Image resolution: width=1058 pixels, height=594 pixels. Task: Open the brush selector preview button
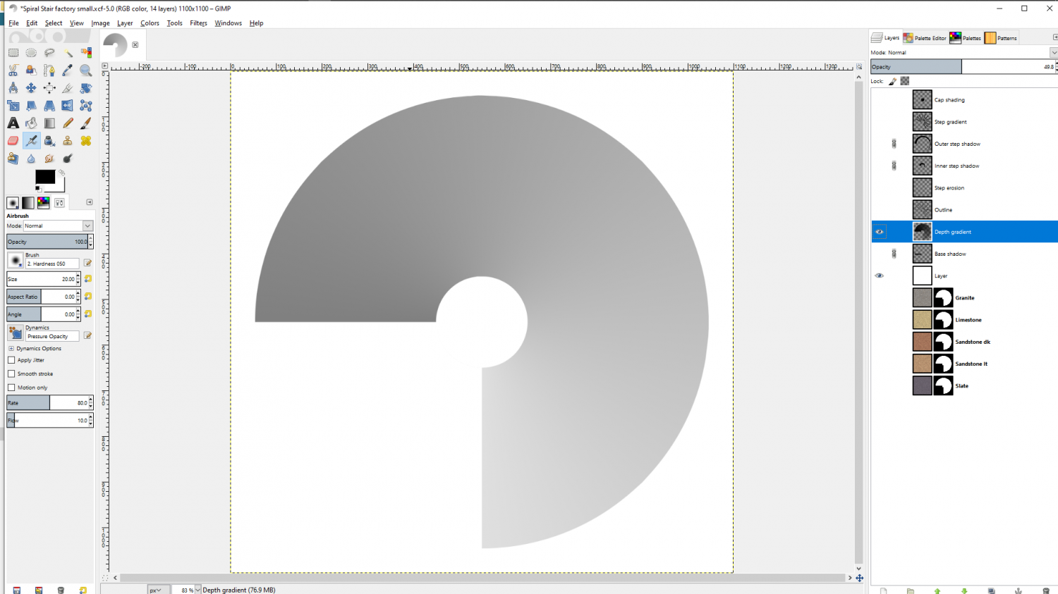[x=16, y=260]
